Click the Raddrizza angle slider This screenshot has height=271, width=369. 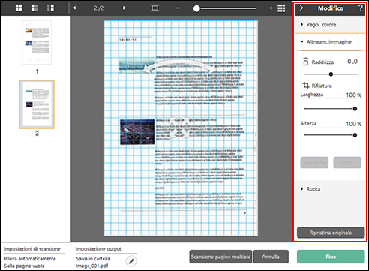pos(331,74)
